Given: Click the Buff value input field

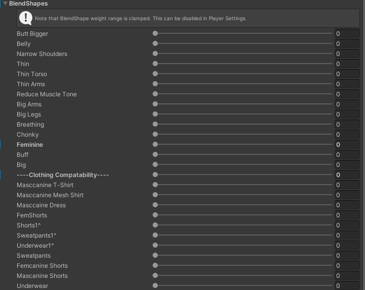Looking at the screenshot, I should 347,155.
